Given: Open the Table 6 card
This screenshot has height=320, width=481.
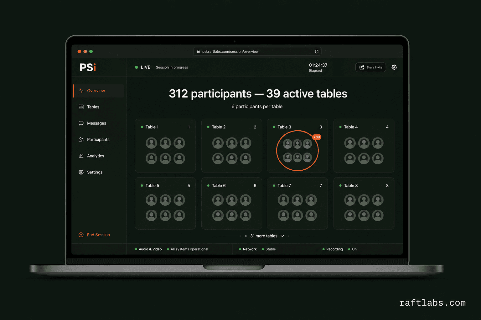Looking at the screenshot, I should [232, 203].
